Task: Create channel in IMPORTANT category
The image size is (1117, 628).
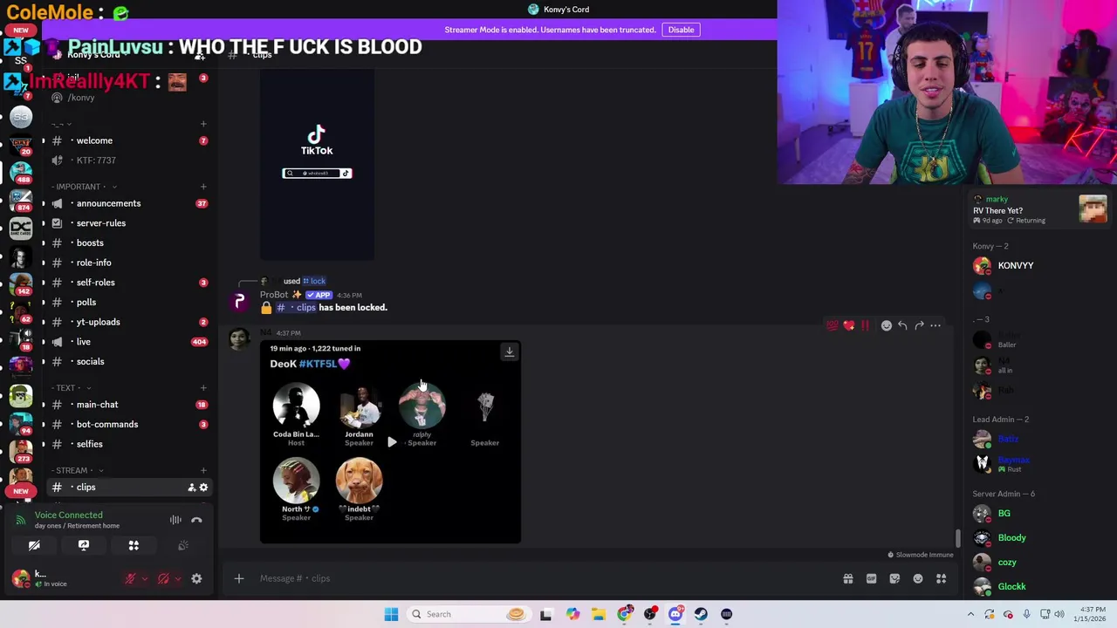Action: pyautogui.click(x=203, y=187)
